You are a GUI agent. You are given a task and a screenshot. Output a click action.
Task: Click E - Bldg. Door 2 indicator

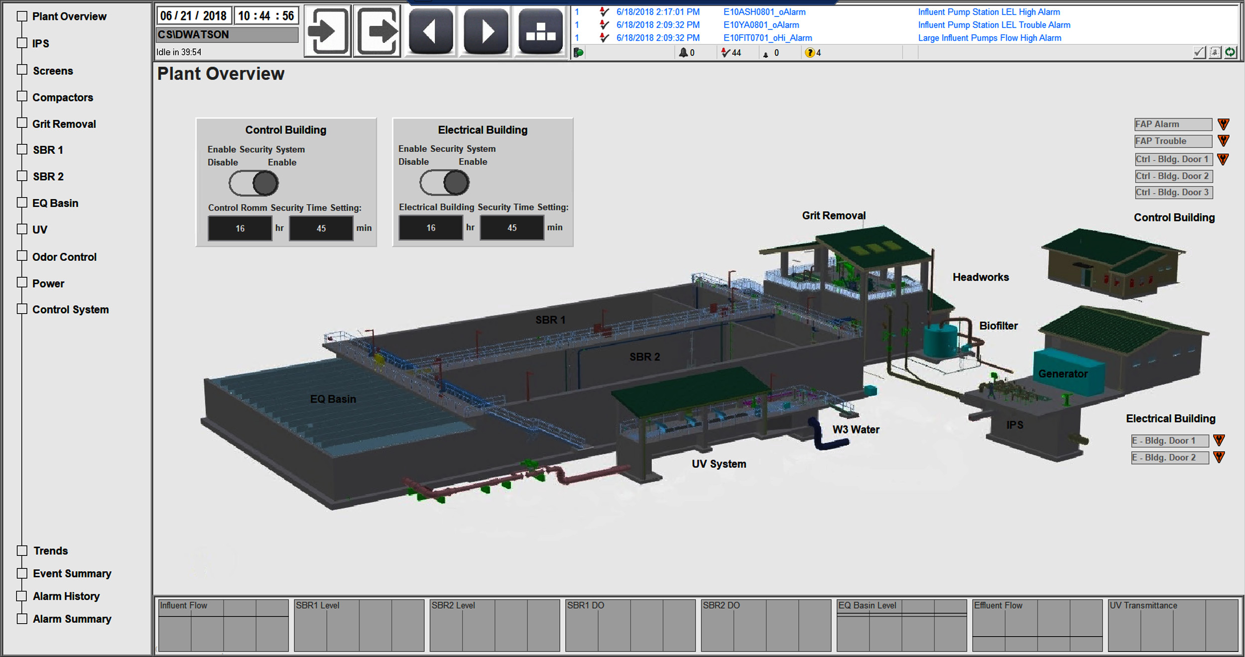pos(1170,458)
